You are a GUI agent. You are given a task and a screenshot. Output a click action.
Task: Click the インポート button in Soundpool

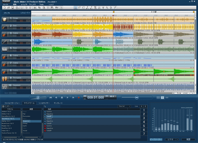click(7, 106)
